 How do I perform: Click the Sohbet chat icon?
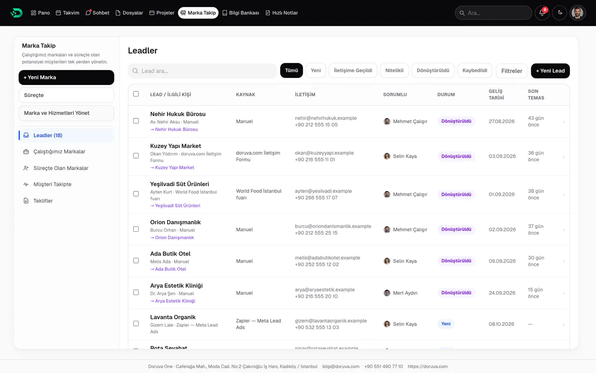[88, 13]
